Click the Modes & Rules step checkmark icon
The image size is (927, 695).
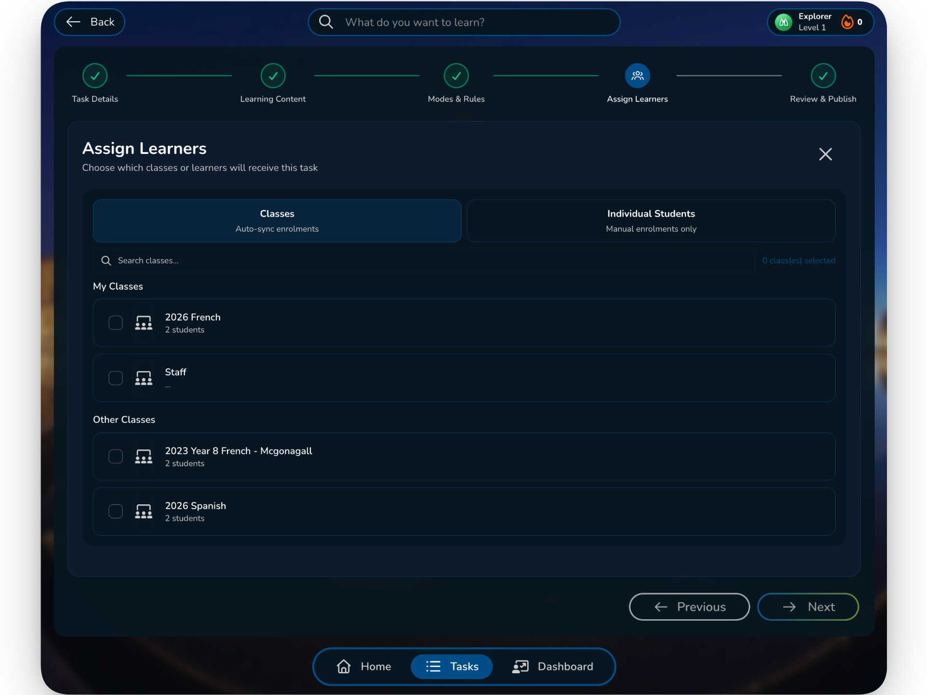coord(456,76)
